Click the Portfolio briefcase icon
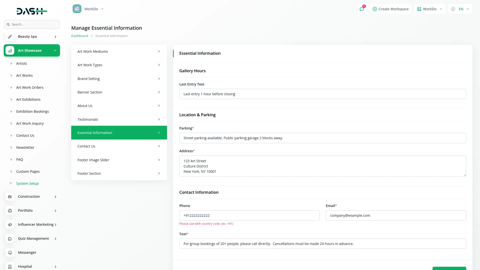 [x=10, y=211]
